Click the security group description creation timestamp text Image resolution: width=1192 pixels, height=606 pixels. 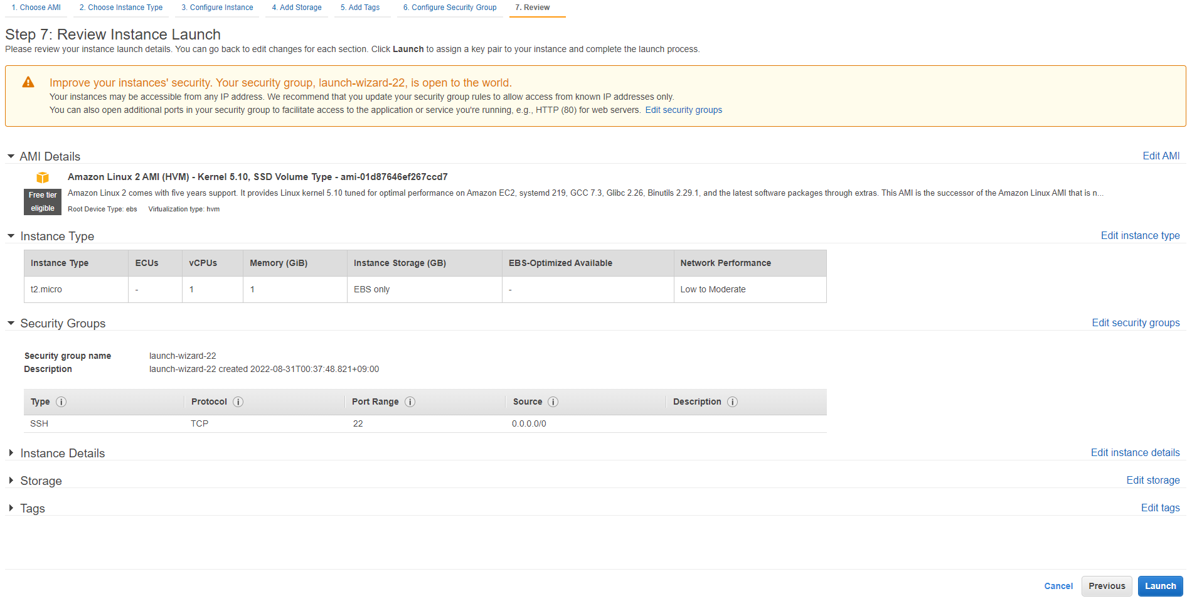point(264,369)
